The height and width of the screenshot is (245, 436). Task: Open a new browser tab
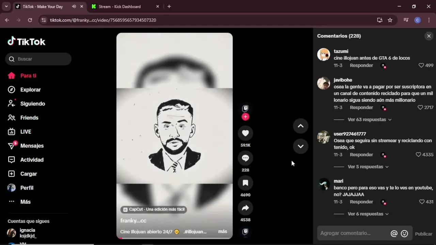click(169, 6)
